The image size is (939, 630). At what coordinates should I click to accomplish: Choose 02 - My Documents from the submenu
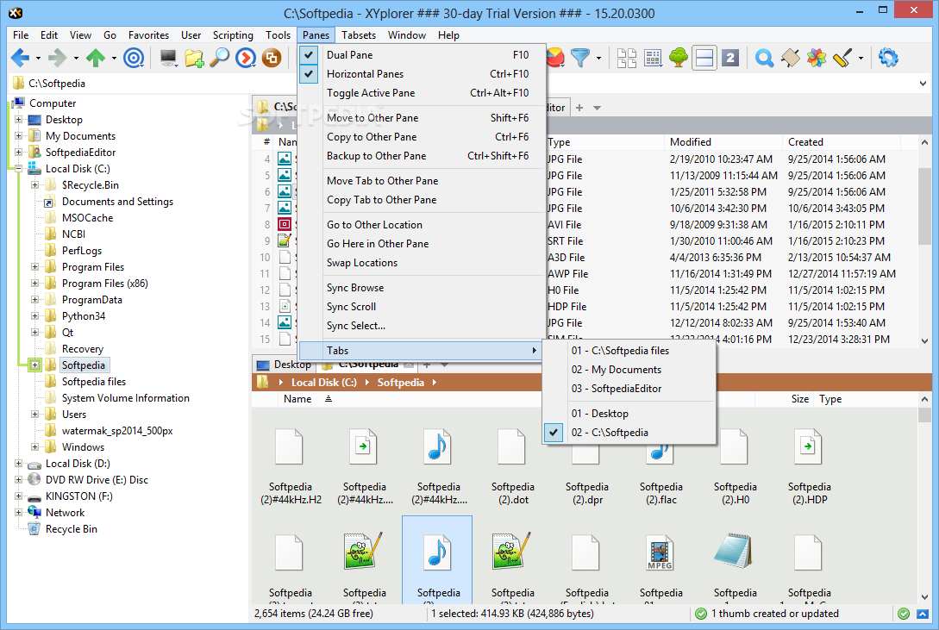tap(629, 370)
